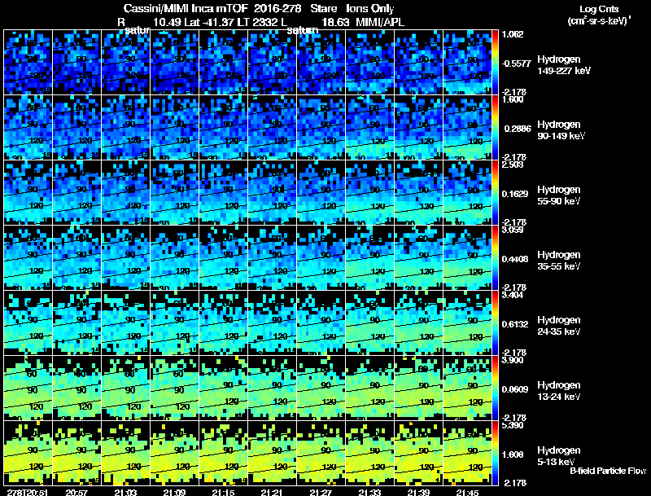Click the colorbar value '0.4408'

click(x=515, y=259)
